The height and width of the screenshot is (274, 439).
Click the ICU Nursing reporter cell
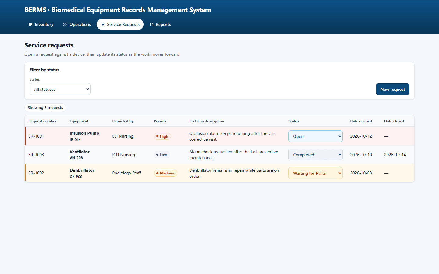(123, 155)
